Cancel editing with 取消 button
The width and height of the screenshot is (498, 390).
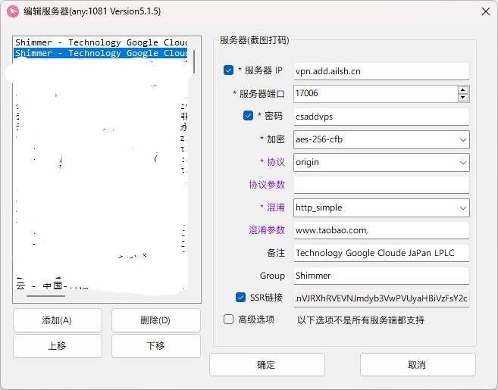(x=417, y=364)
